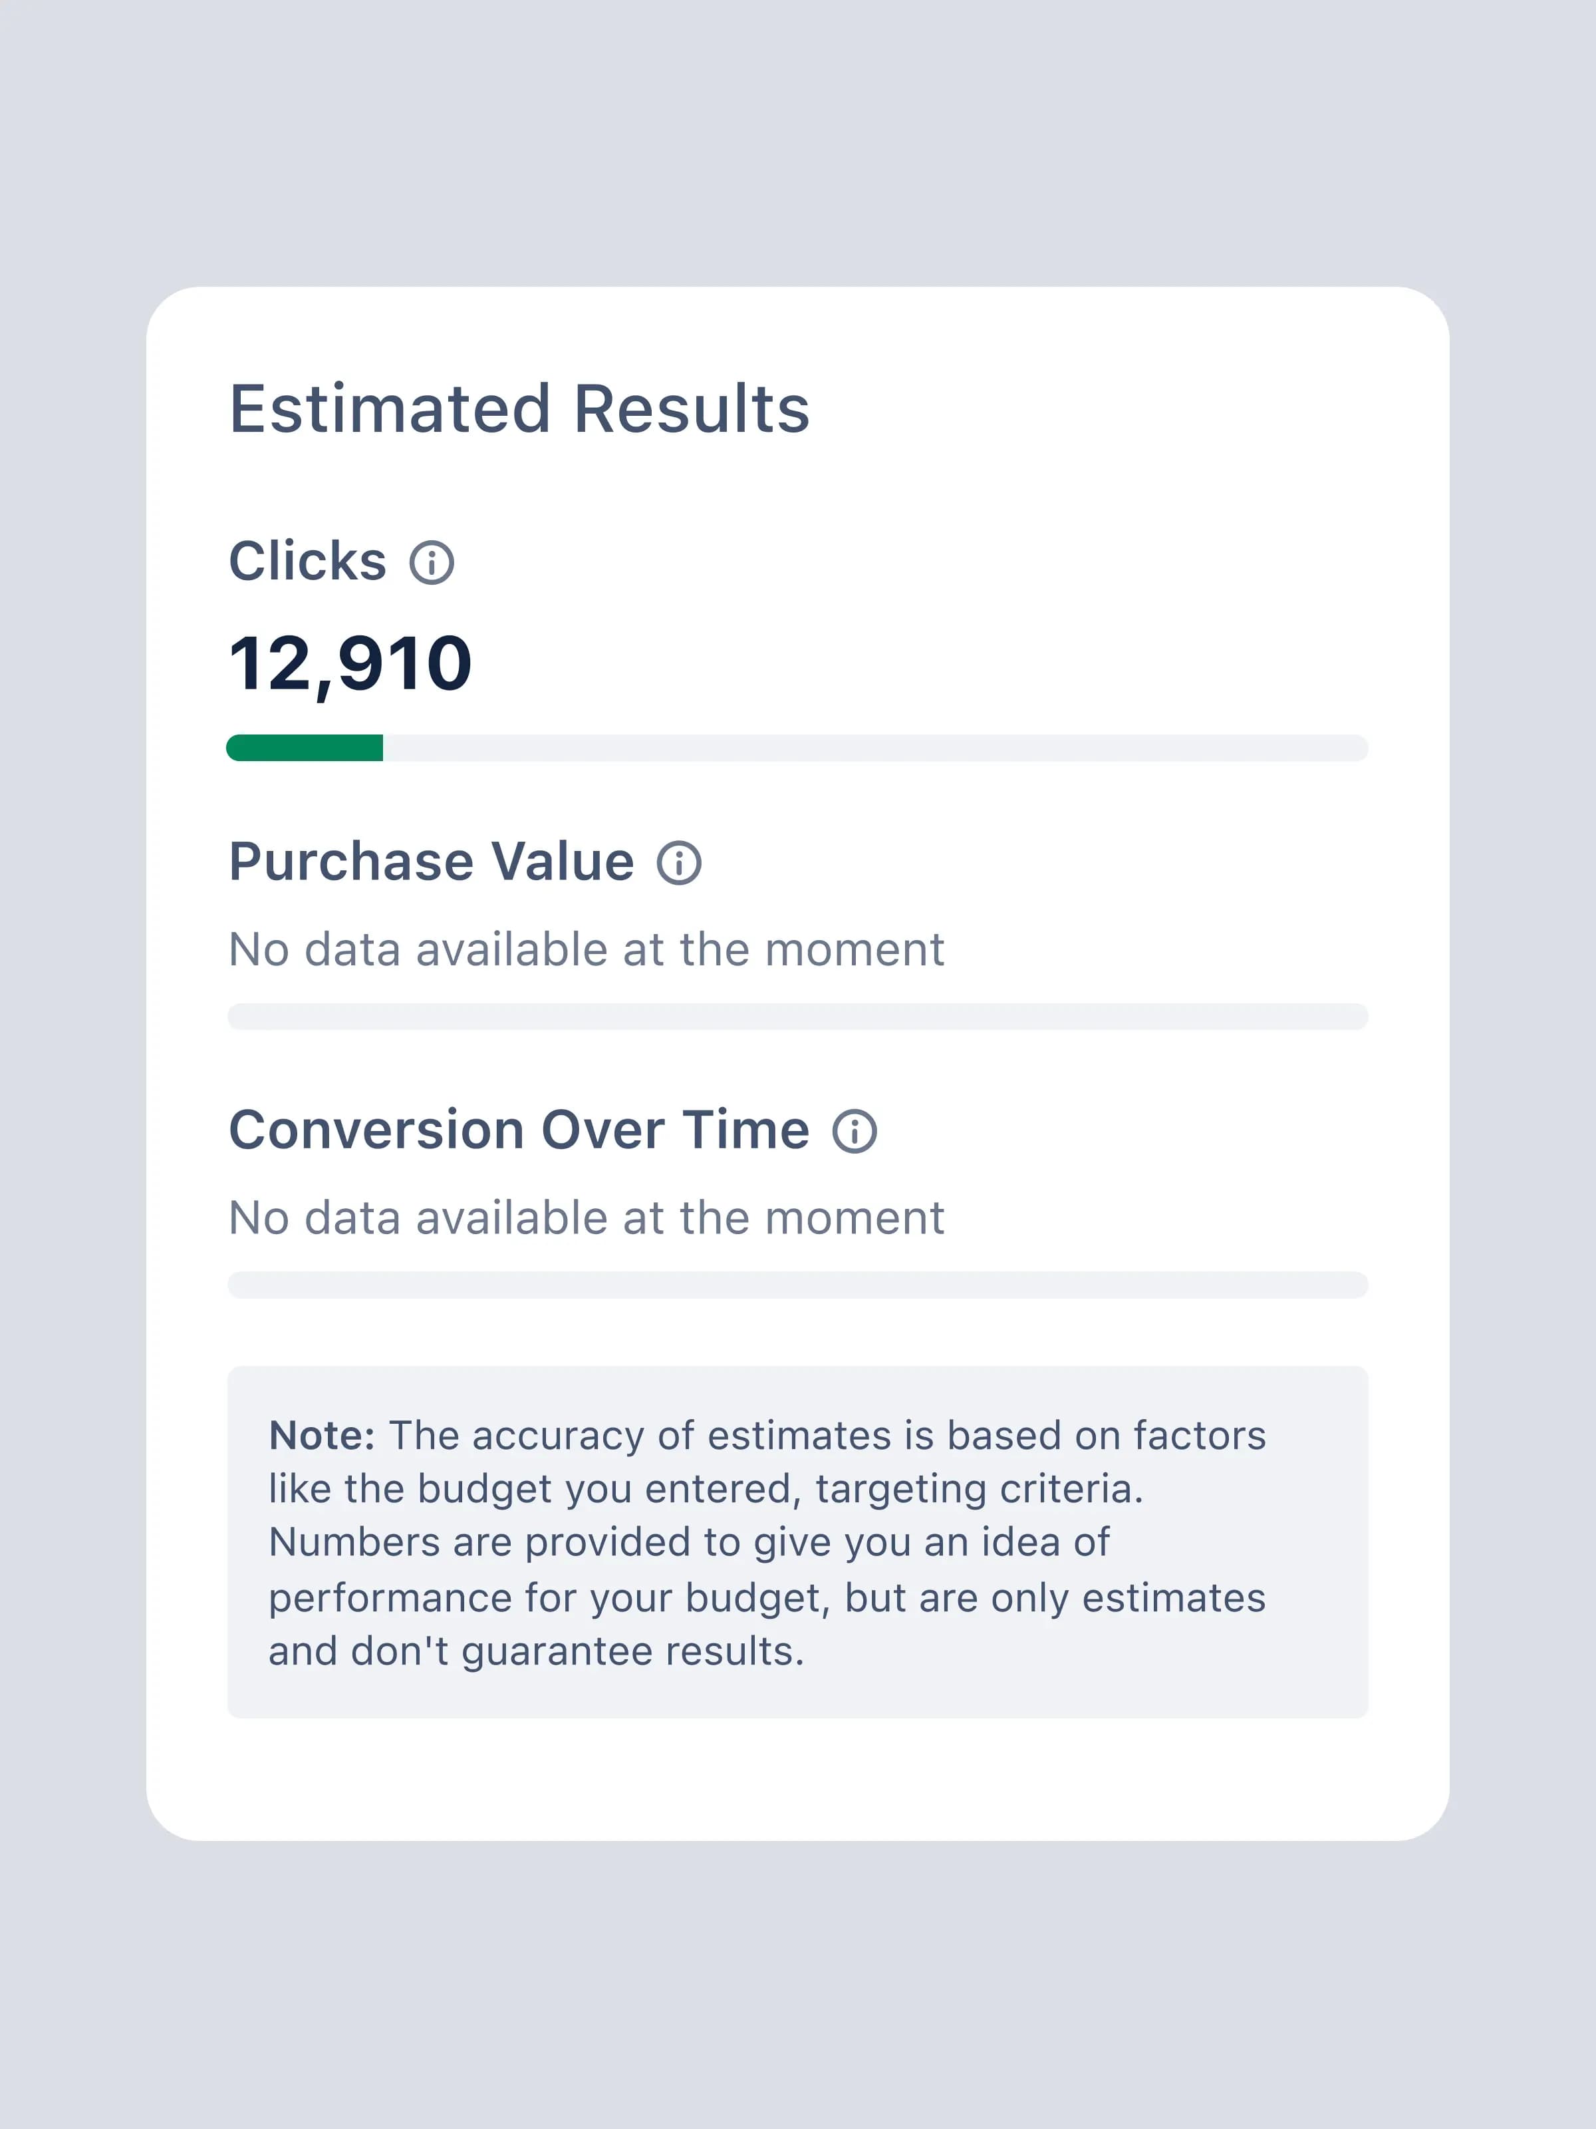The image size is (1596, 2129).
Task: Click the Clicks metric label
Action: (x=308, y=561)
